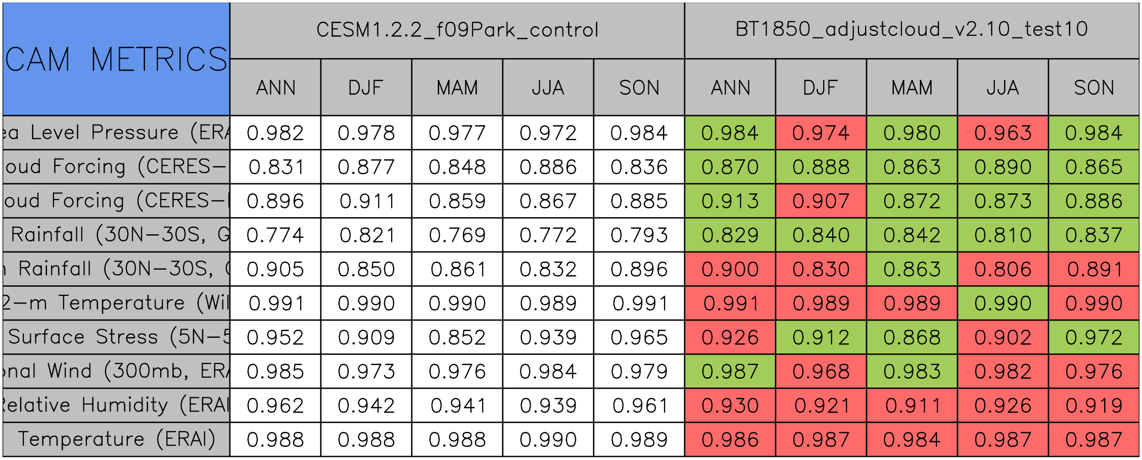Select the Relative Humidity row label
Image resolution: width=1142 pixels, height=460 pixels.
click(x=116, y=405)
